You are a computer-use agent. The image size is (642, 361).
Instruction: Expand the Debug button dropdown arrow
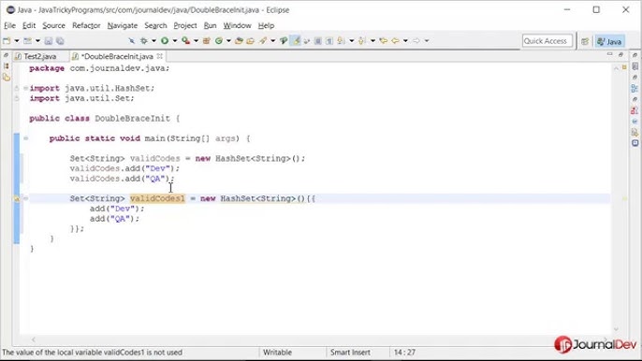pyautogui.click(x=153, y=40)
